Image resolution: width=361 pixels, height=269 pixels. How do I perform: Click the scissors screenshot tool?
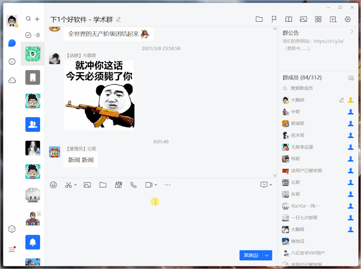pos(68,185)
